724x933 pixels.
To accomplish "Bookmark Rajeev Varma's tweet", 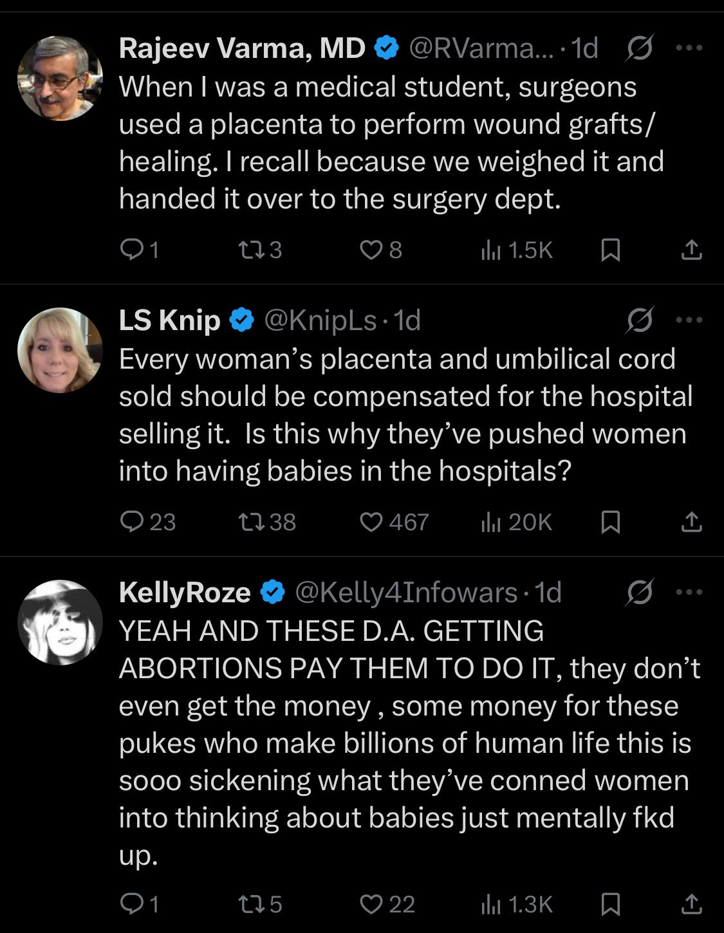I will 610,250.
